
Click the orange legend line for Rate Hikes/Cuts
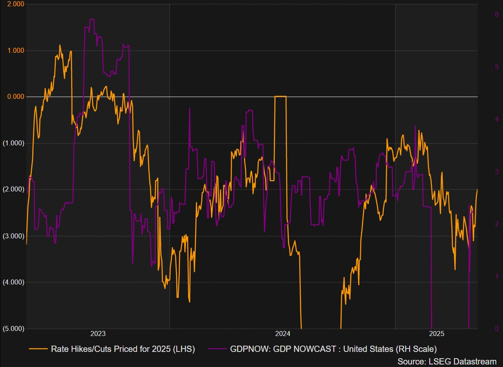coord(38,349)
